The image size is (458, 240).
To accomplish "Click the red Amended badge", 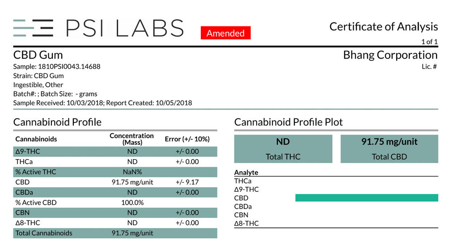I will (x=225, y=33).
